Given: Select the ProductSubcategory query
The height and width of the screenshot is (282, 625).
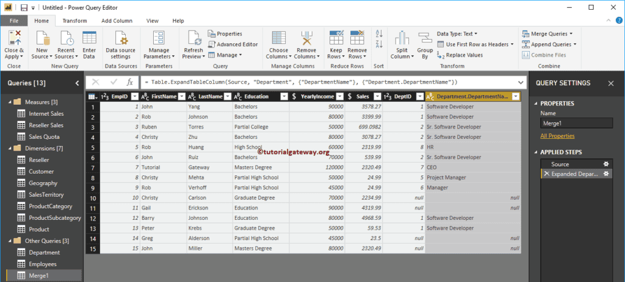Looking at the screenshot, I should click(54, 217).
